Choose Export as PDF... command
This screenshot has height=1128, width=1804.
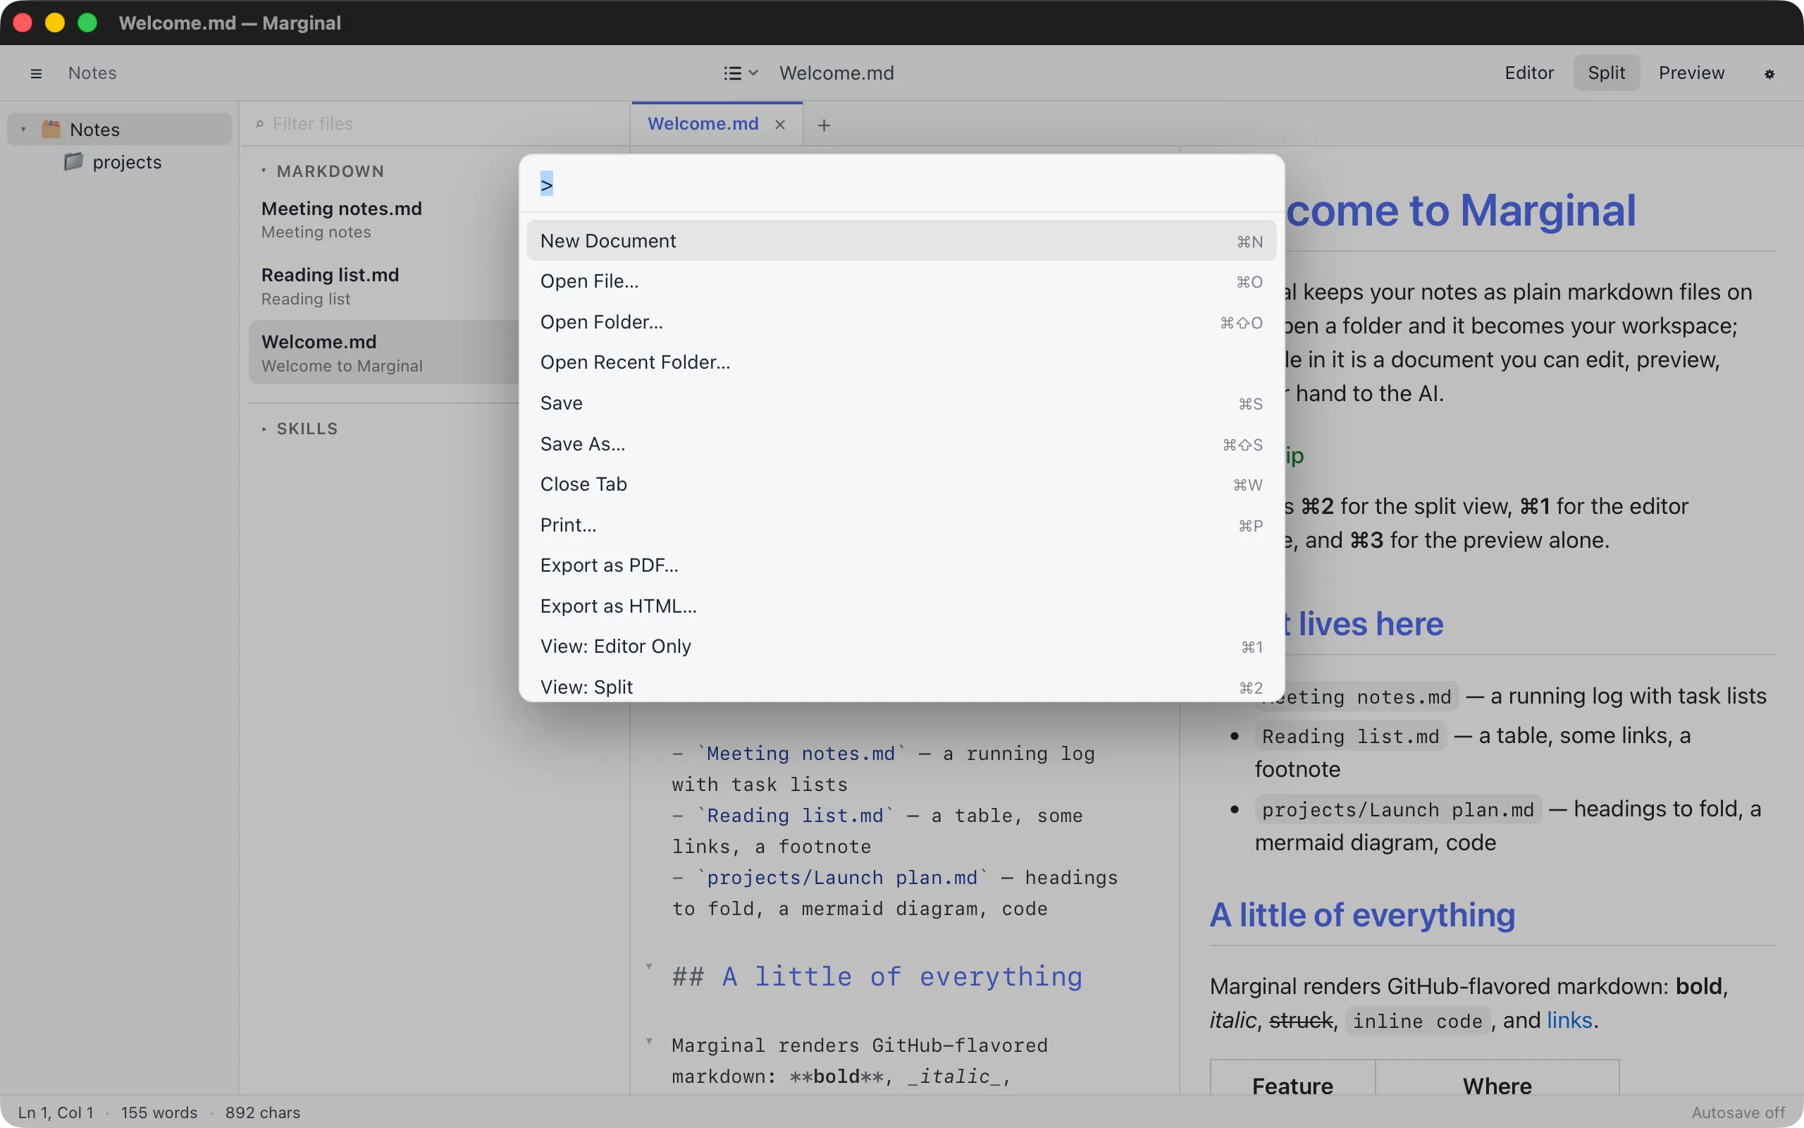click(901, 565)
